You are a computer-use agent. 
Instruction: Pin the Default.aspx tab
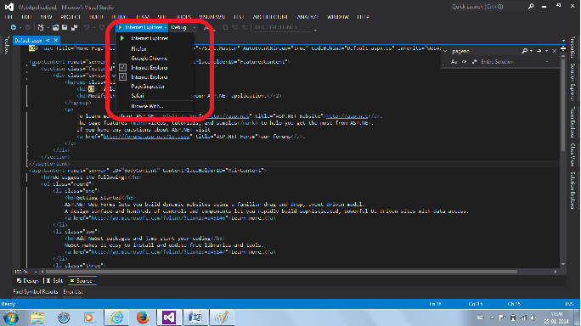[x=48, y=40]
